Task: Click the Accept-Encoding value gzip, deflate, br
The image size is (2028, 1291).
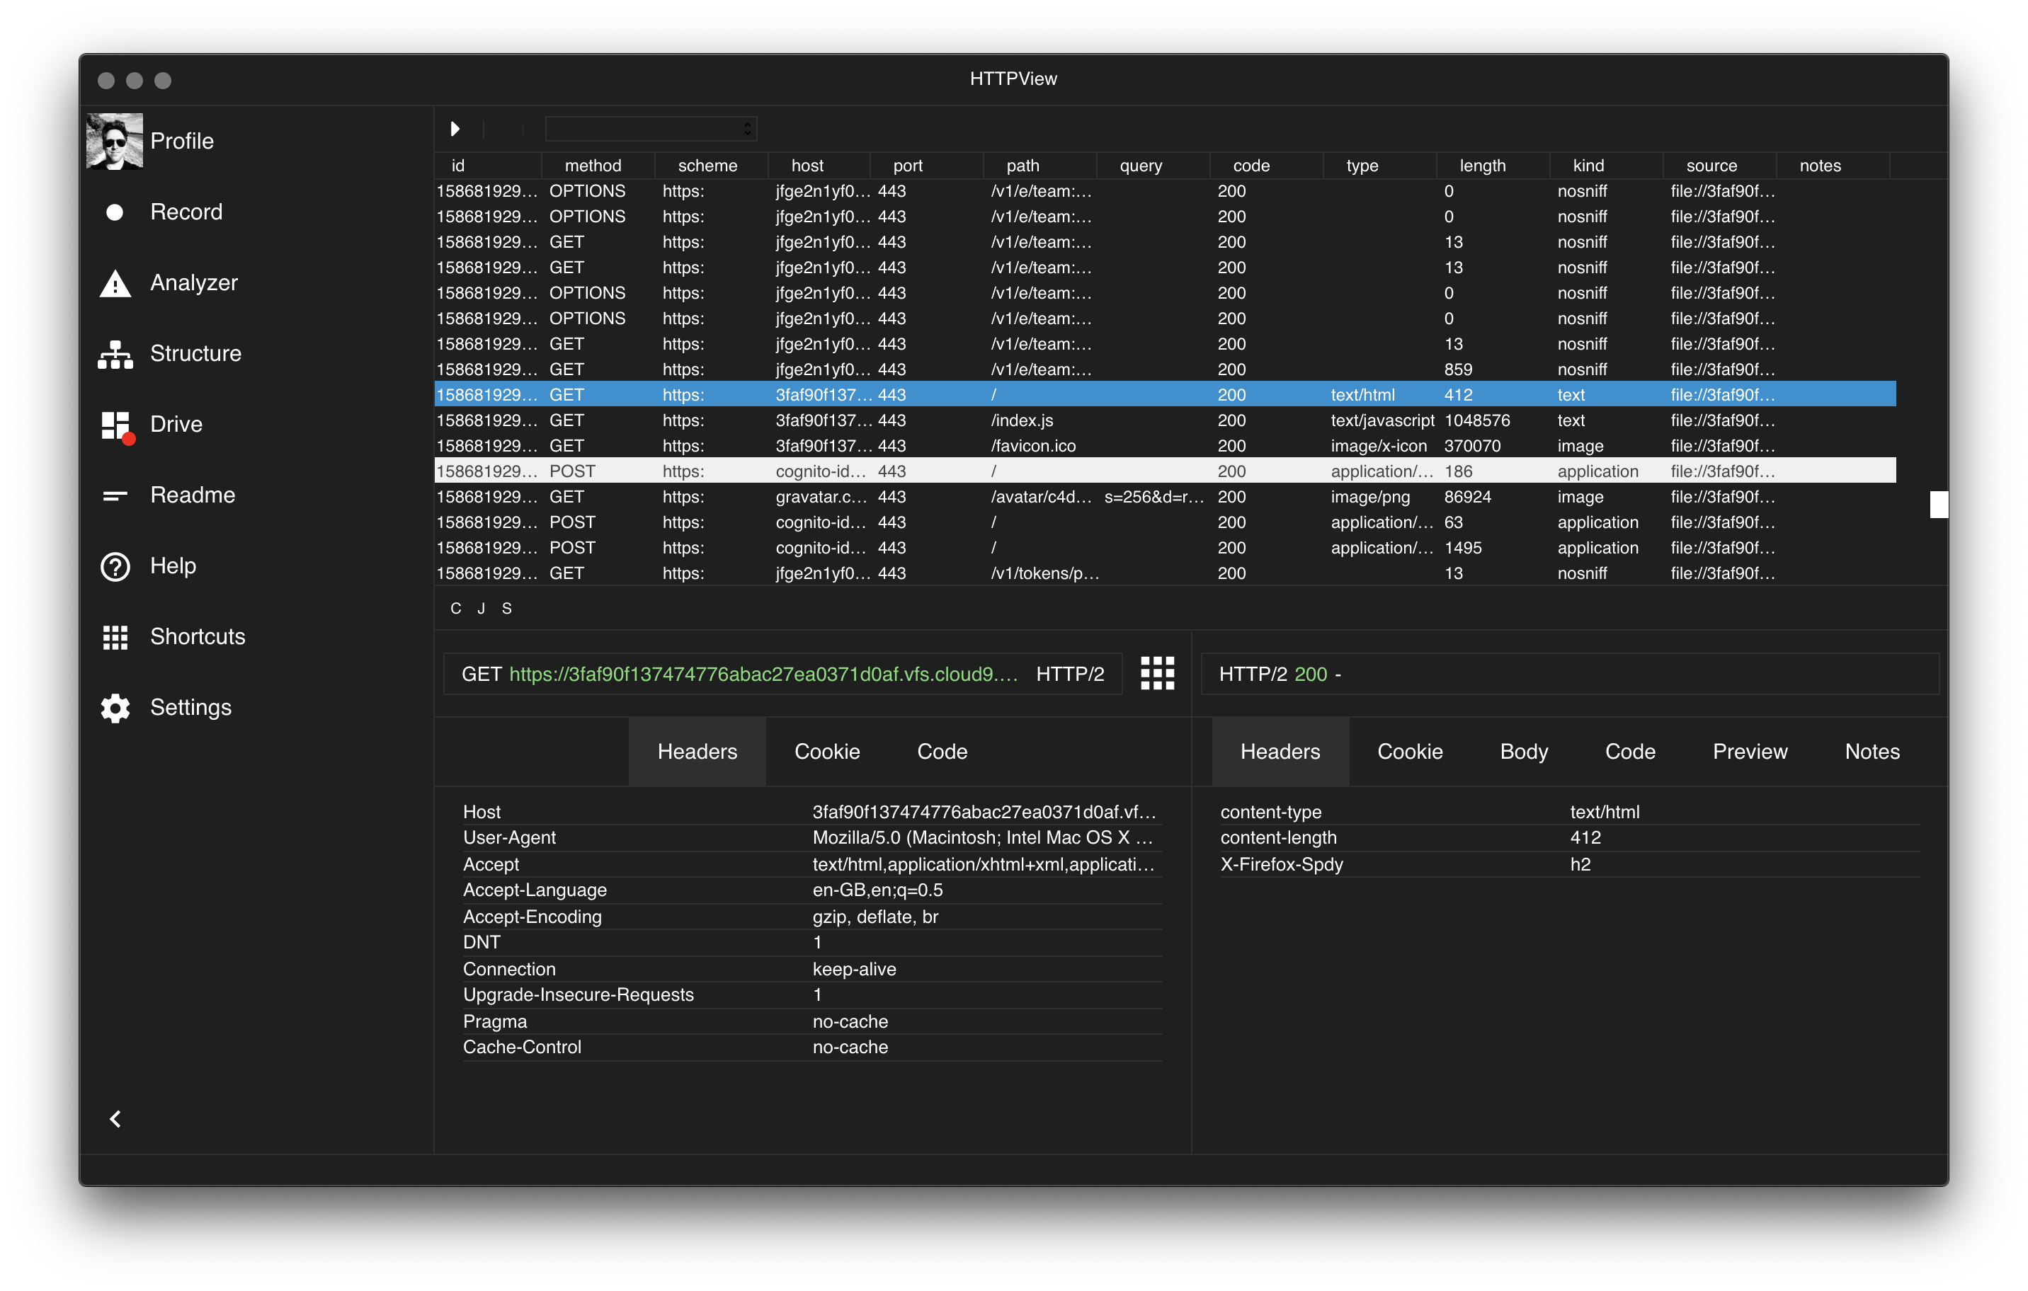Action: (x=875, y=917)
